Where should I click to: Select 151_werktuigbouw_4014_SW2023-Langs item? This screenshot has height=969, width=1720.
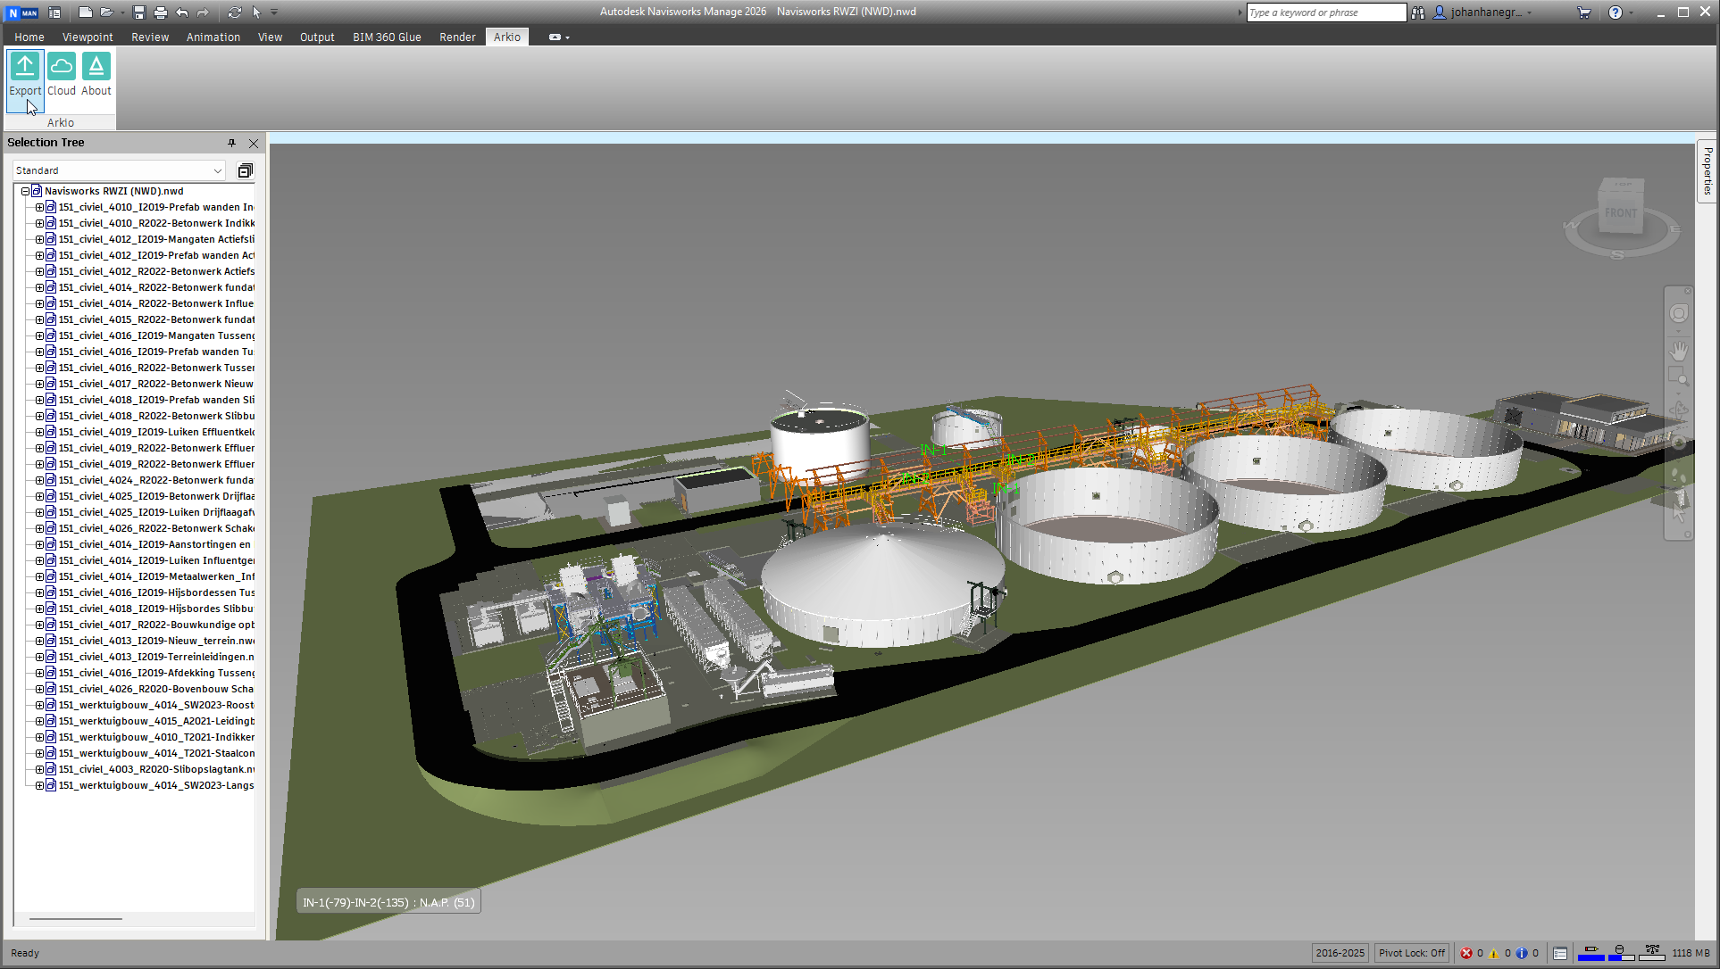[156, 785]
